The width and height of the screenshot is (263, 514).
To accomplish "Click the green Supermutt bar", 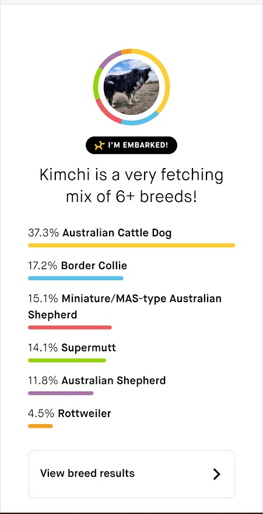I will [x=67, y=360].
